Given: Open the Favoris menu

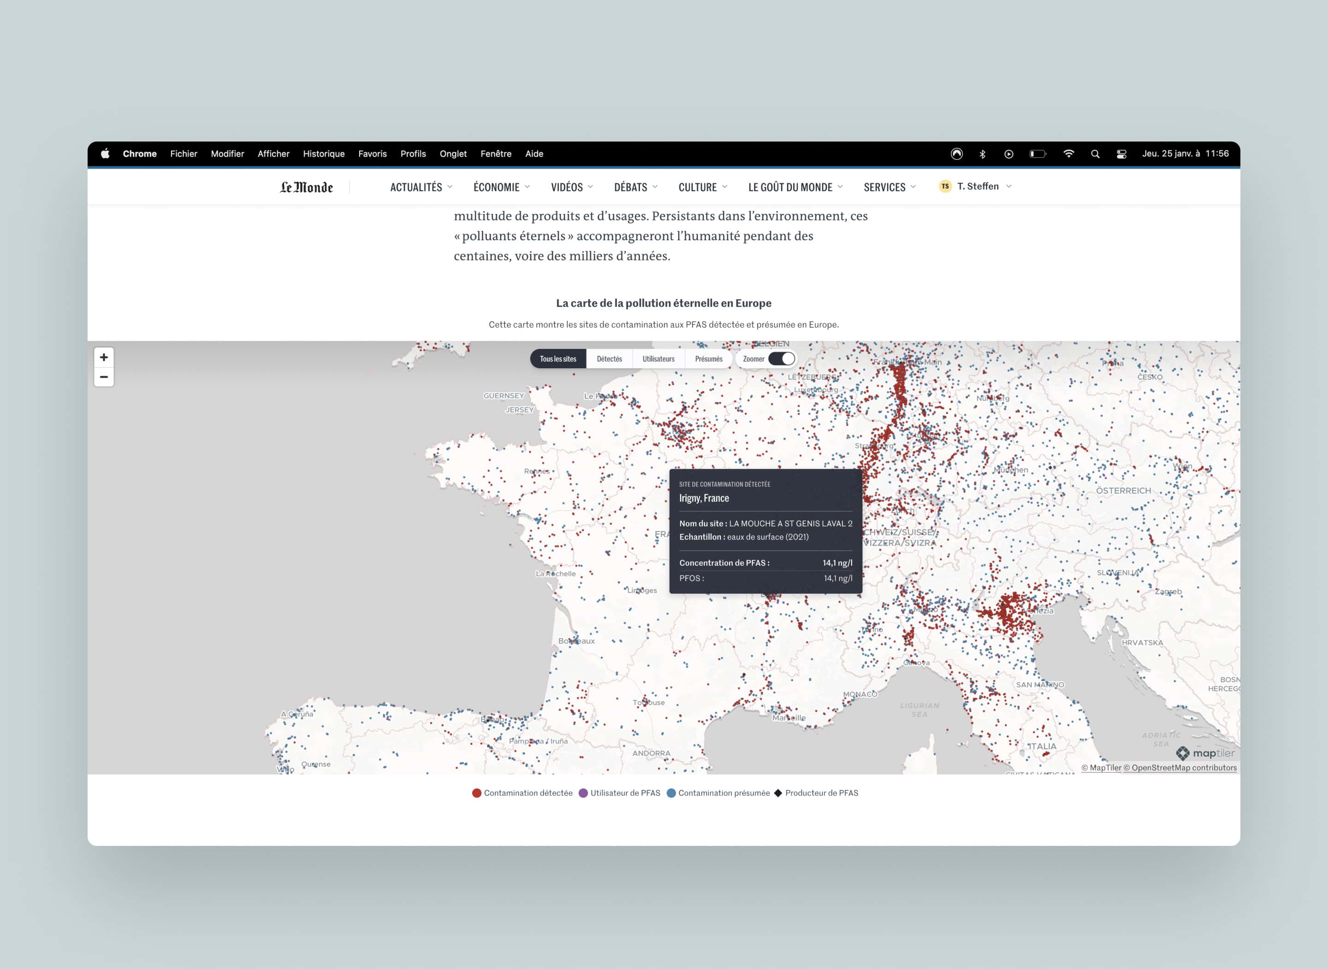Looking at the screenshot, I should [373, 154].
